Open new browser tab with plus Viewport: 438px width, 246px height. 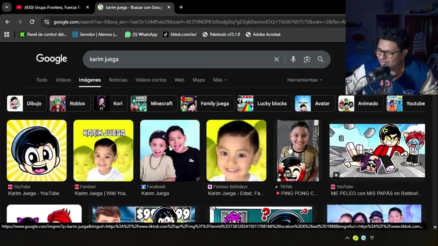[x=181, y=7]
